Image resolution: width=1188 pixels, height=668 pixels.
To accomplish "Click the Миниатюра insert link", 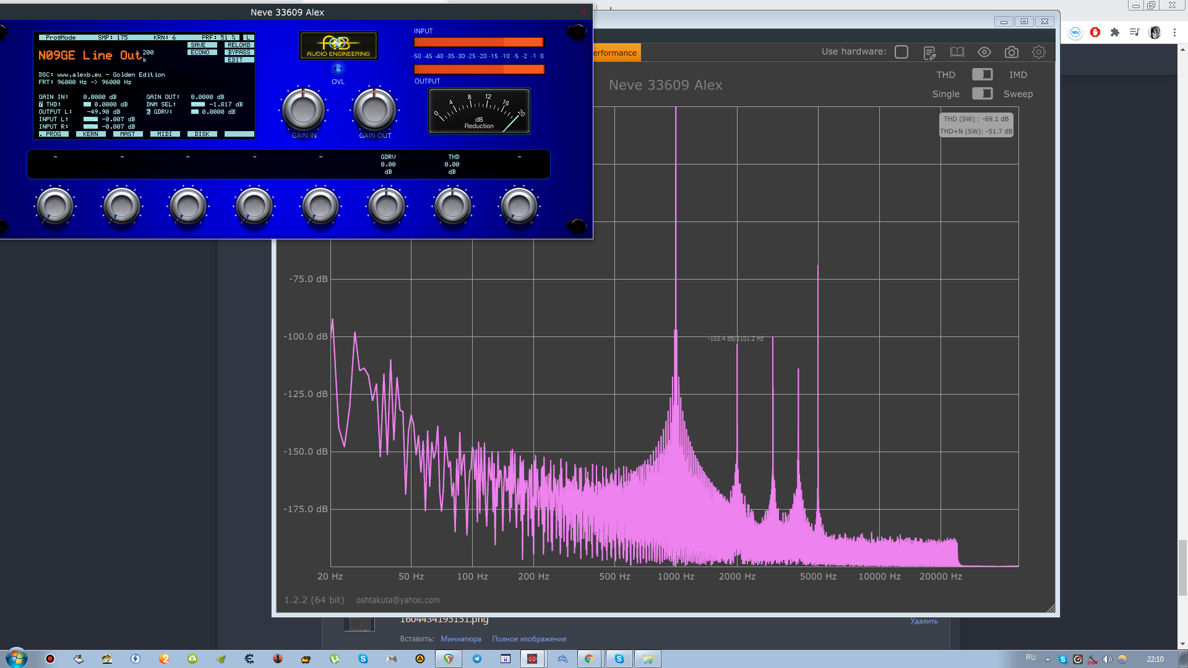I will tap(461, 639).
